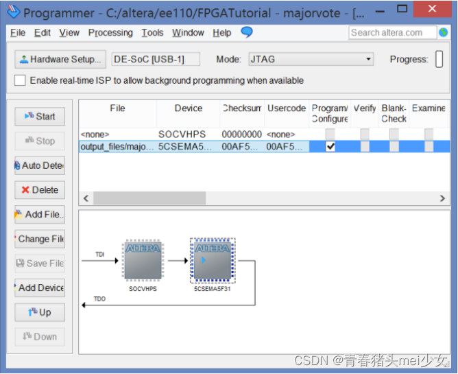Click Add File button
The width and height of the screenshot is (458, 374).
40,214
